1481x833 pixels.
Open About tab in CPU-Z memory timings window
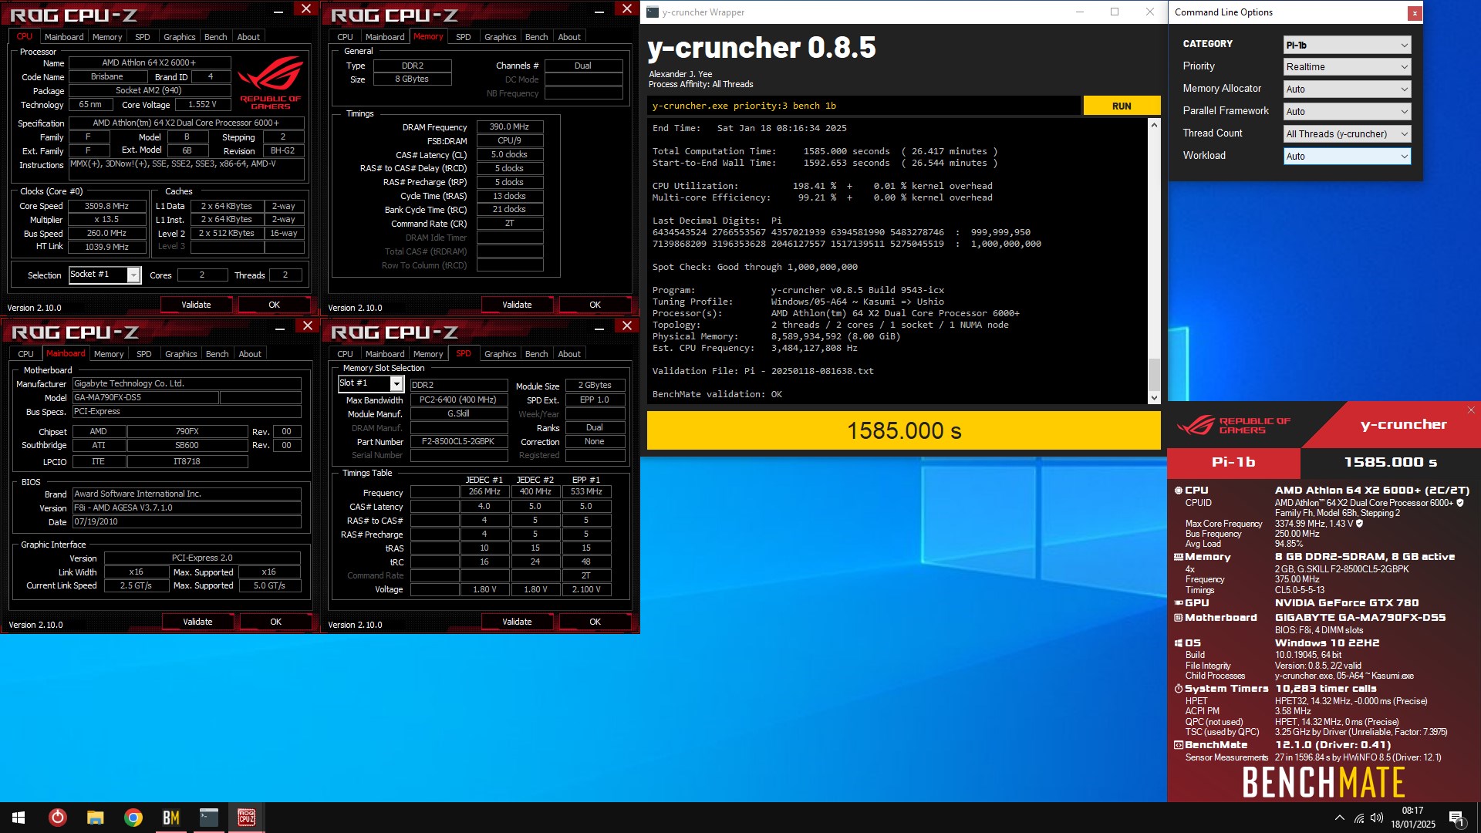coord(569,37)
